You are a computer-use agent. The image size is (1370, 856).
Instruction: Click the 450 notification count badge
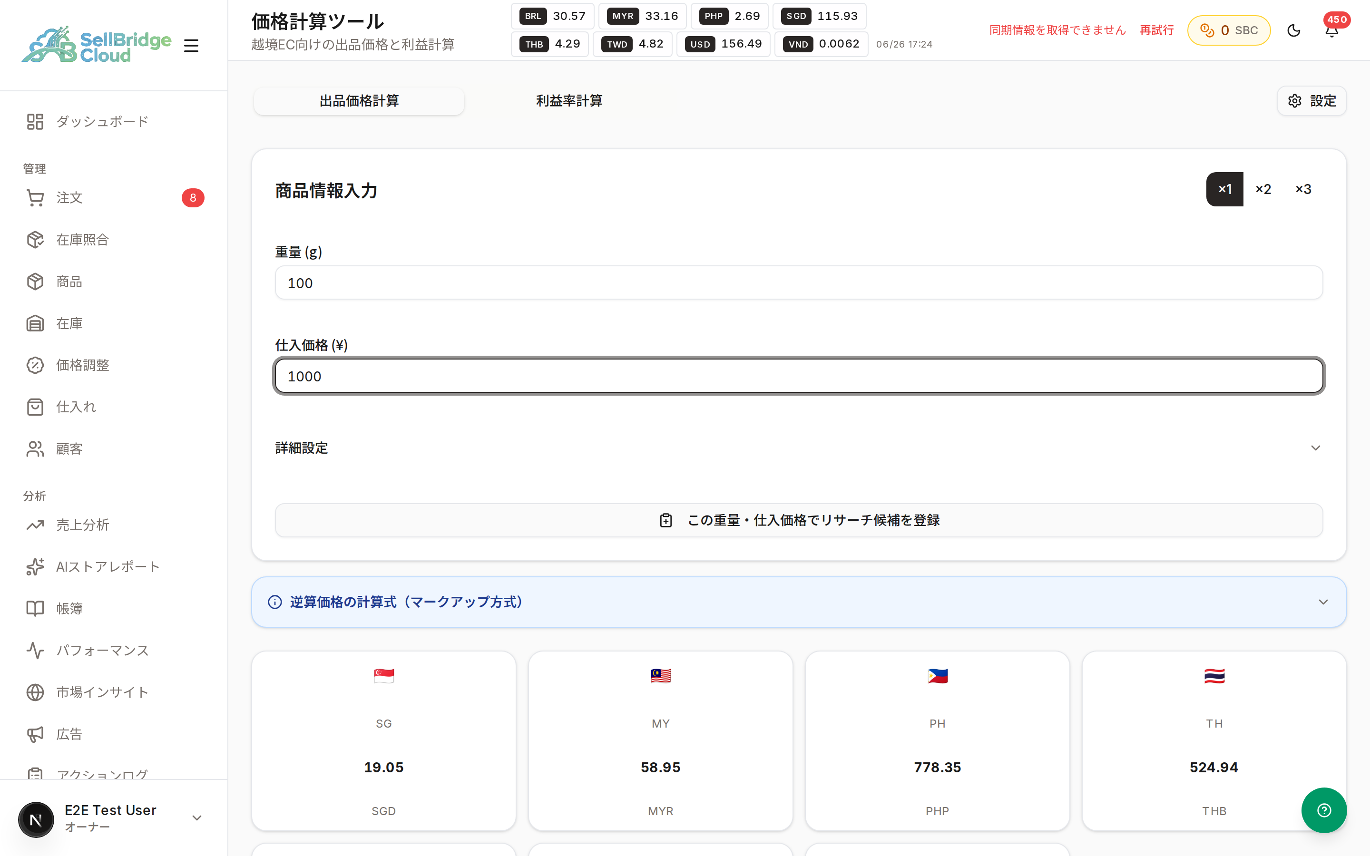point(1337,19)
